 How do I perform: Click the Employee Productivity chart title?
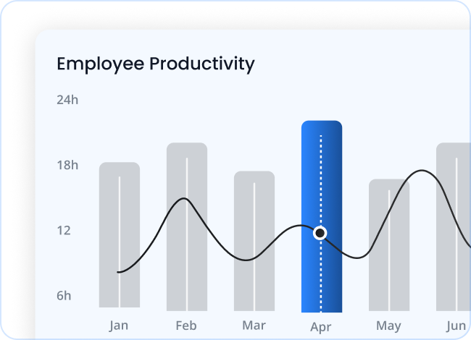pyautogui.click(x=156, y=64)
